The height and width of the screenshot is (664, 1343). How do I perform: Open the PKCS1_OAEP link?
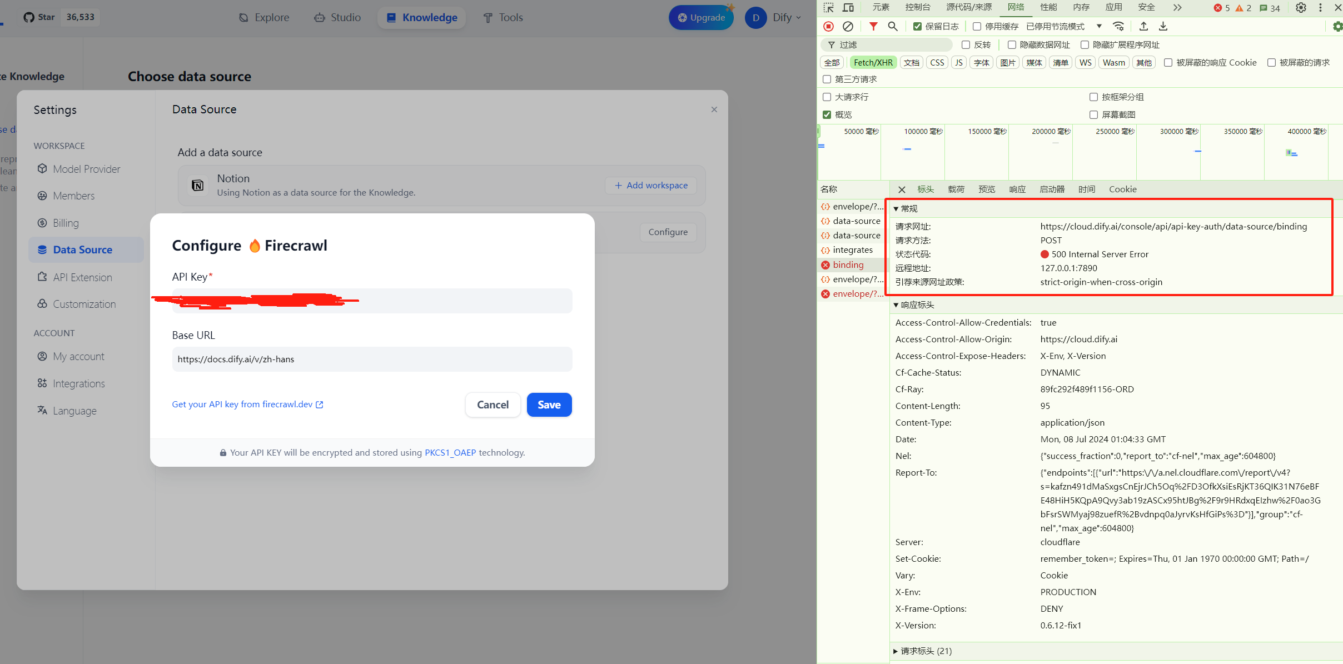point(450,452)
